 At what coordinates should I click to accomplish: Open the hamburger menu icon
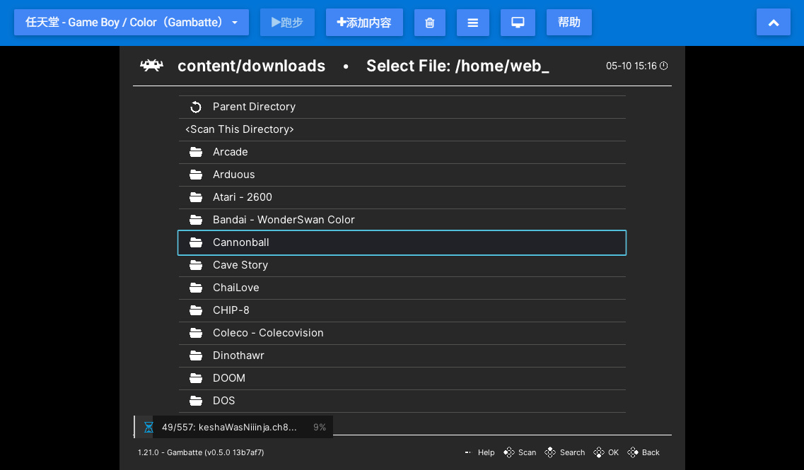[x=473, y=23]
